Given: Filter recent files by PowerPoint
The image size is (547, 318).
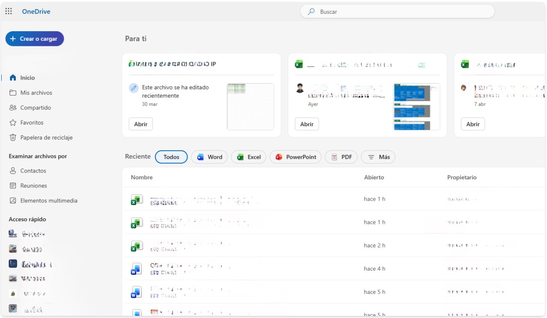Looking at the screenshot, I should tap(296, 157).
